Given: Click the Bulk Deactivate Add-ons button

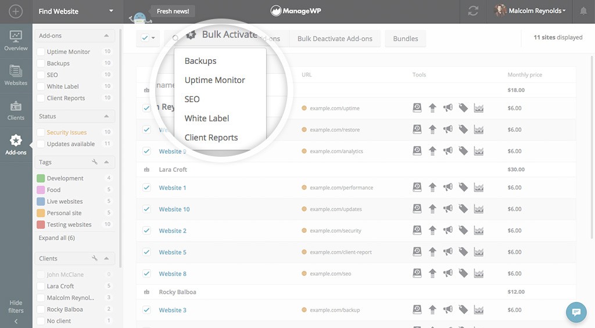Looking at the screenshot, I should (335, 39).
